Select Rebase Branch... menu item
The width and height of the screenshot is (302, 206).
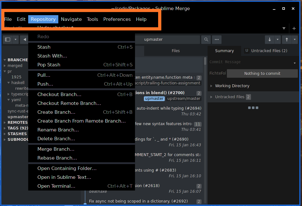pyautogui.click(x=81, y=158)
